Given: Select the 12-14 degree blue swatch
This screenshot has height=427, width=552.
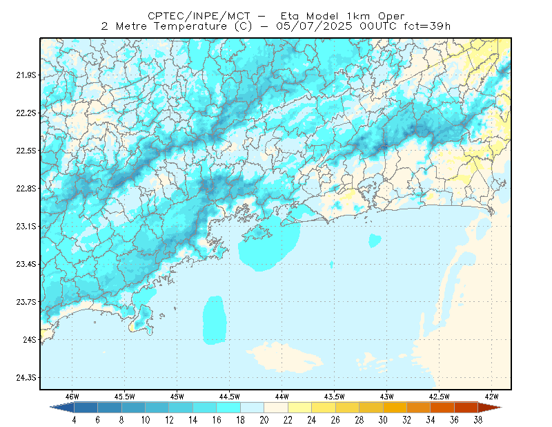Looking at the screenshot, I should click(181, 408).
